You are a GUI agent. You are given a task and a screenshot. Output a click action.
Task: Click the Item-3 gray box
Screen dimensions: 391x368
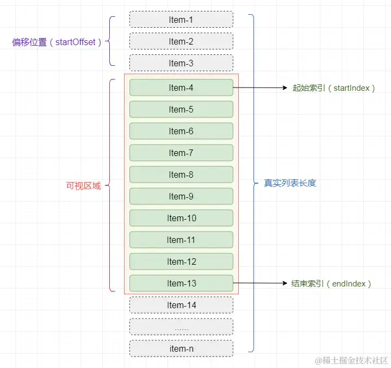[181, 63]
